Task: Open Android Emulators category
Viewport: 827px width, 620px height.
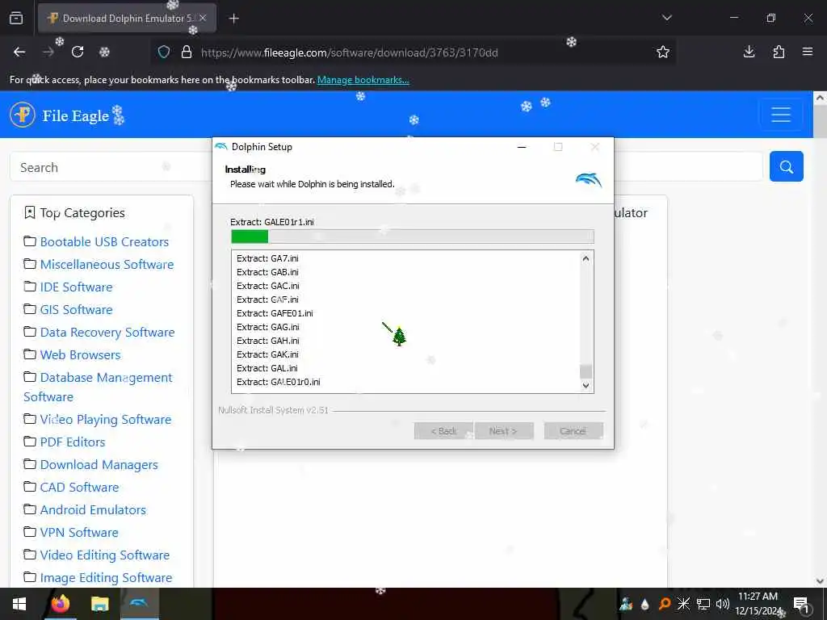Action: point(94,510)
